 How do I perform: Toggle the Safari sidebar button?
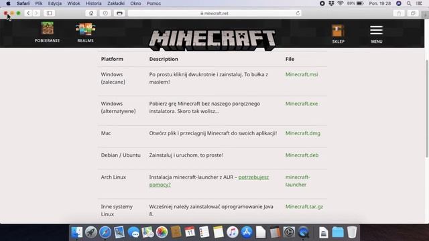49,13
